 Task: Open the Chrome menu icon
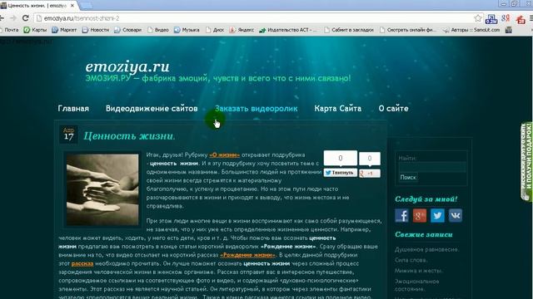click(x=531, y=18)
